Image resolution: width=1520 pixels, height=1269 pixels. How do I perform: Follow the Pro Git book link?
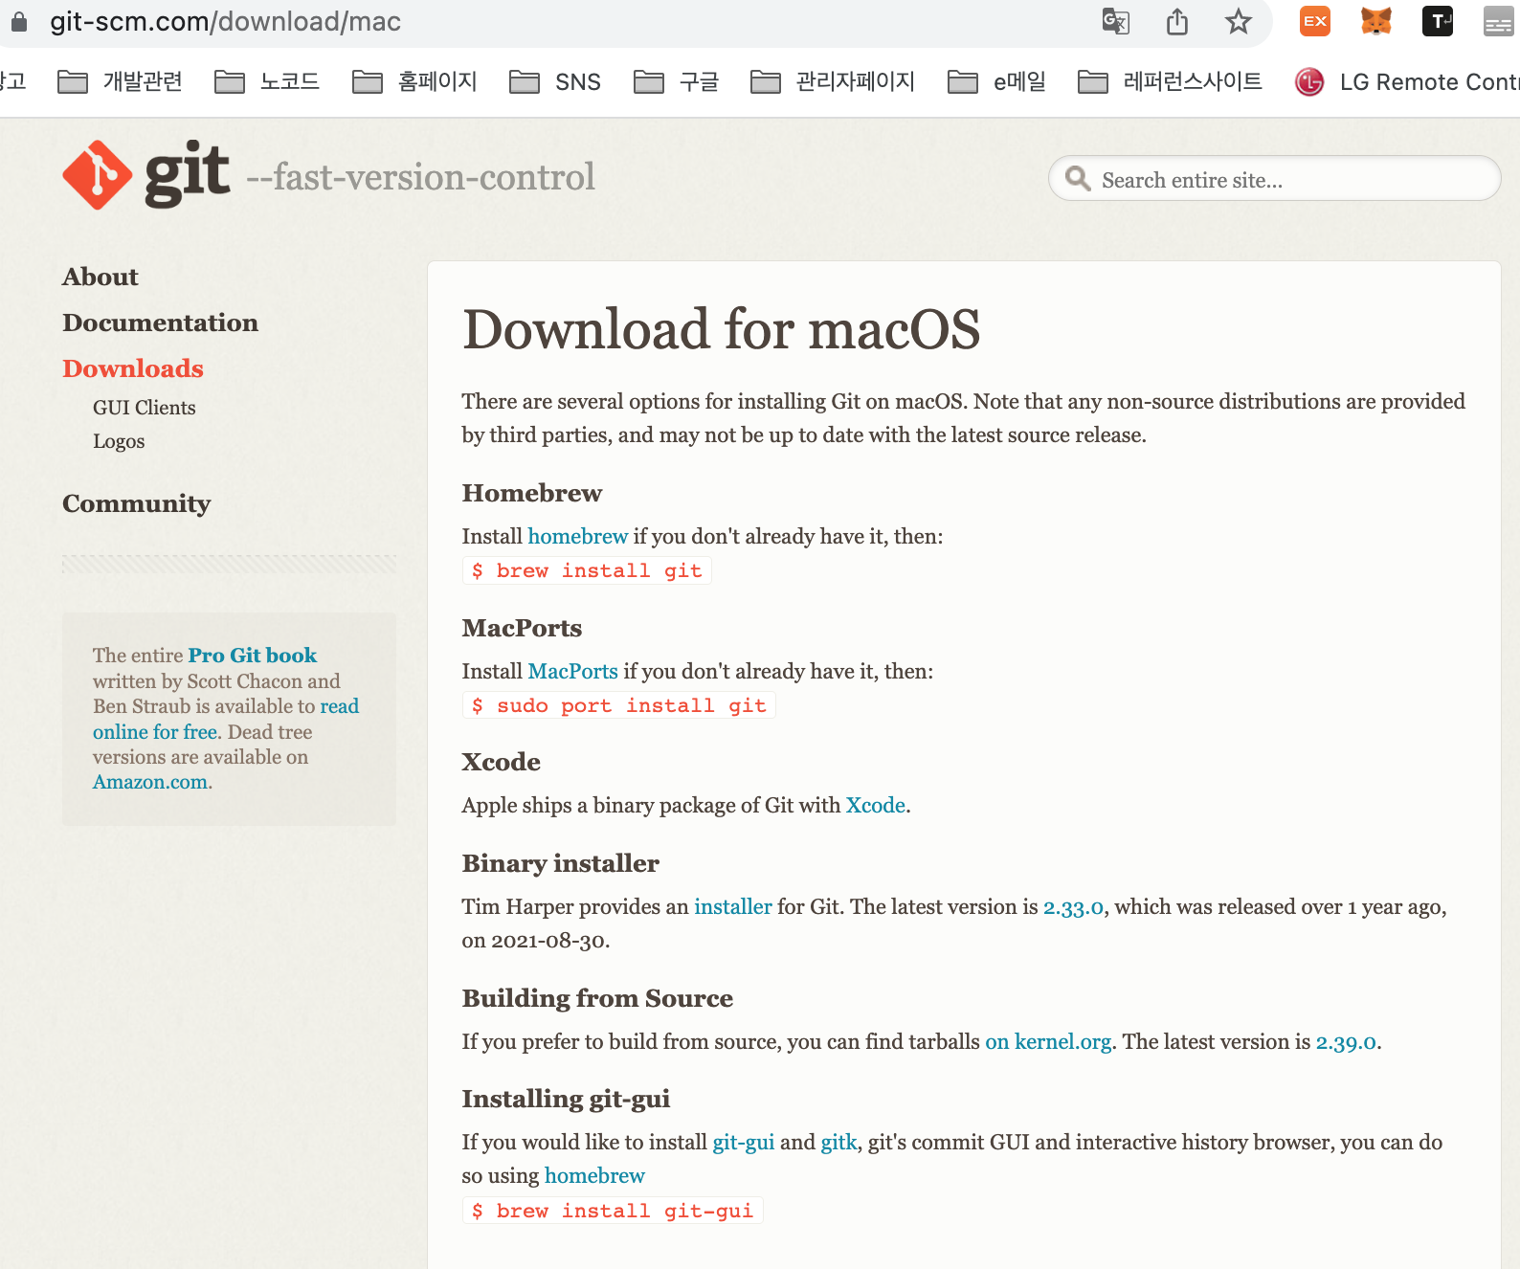[253, 656]
